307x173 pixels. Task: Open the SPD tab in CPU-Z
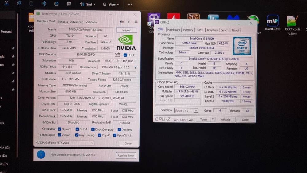[200, 30]
